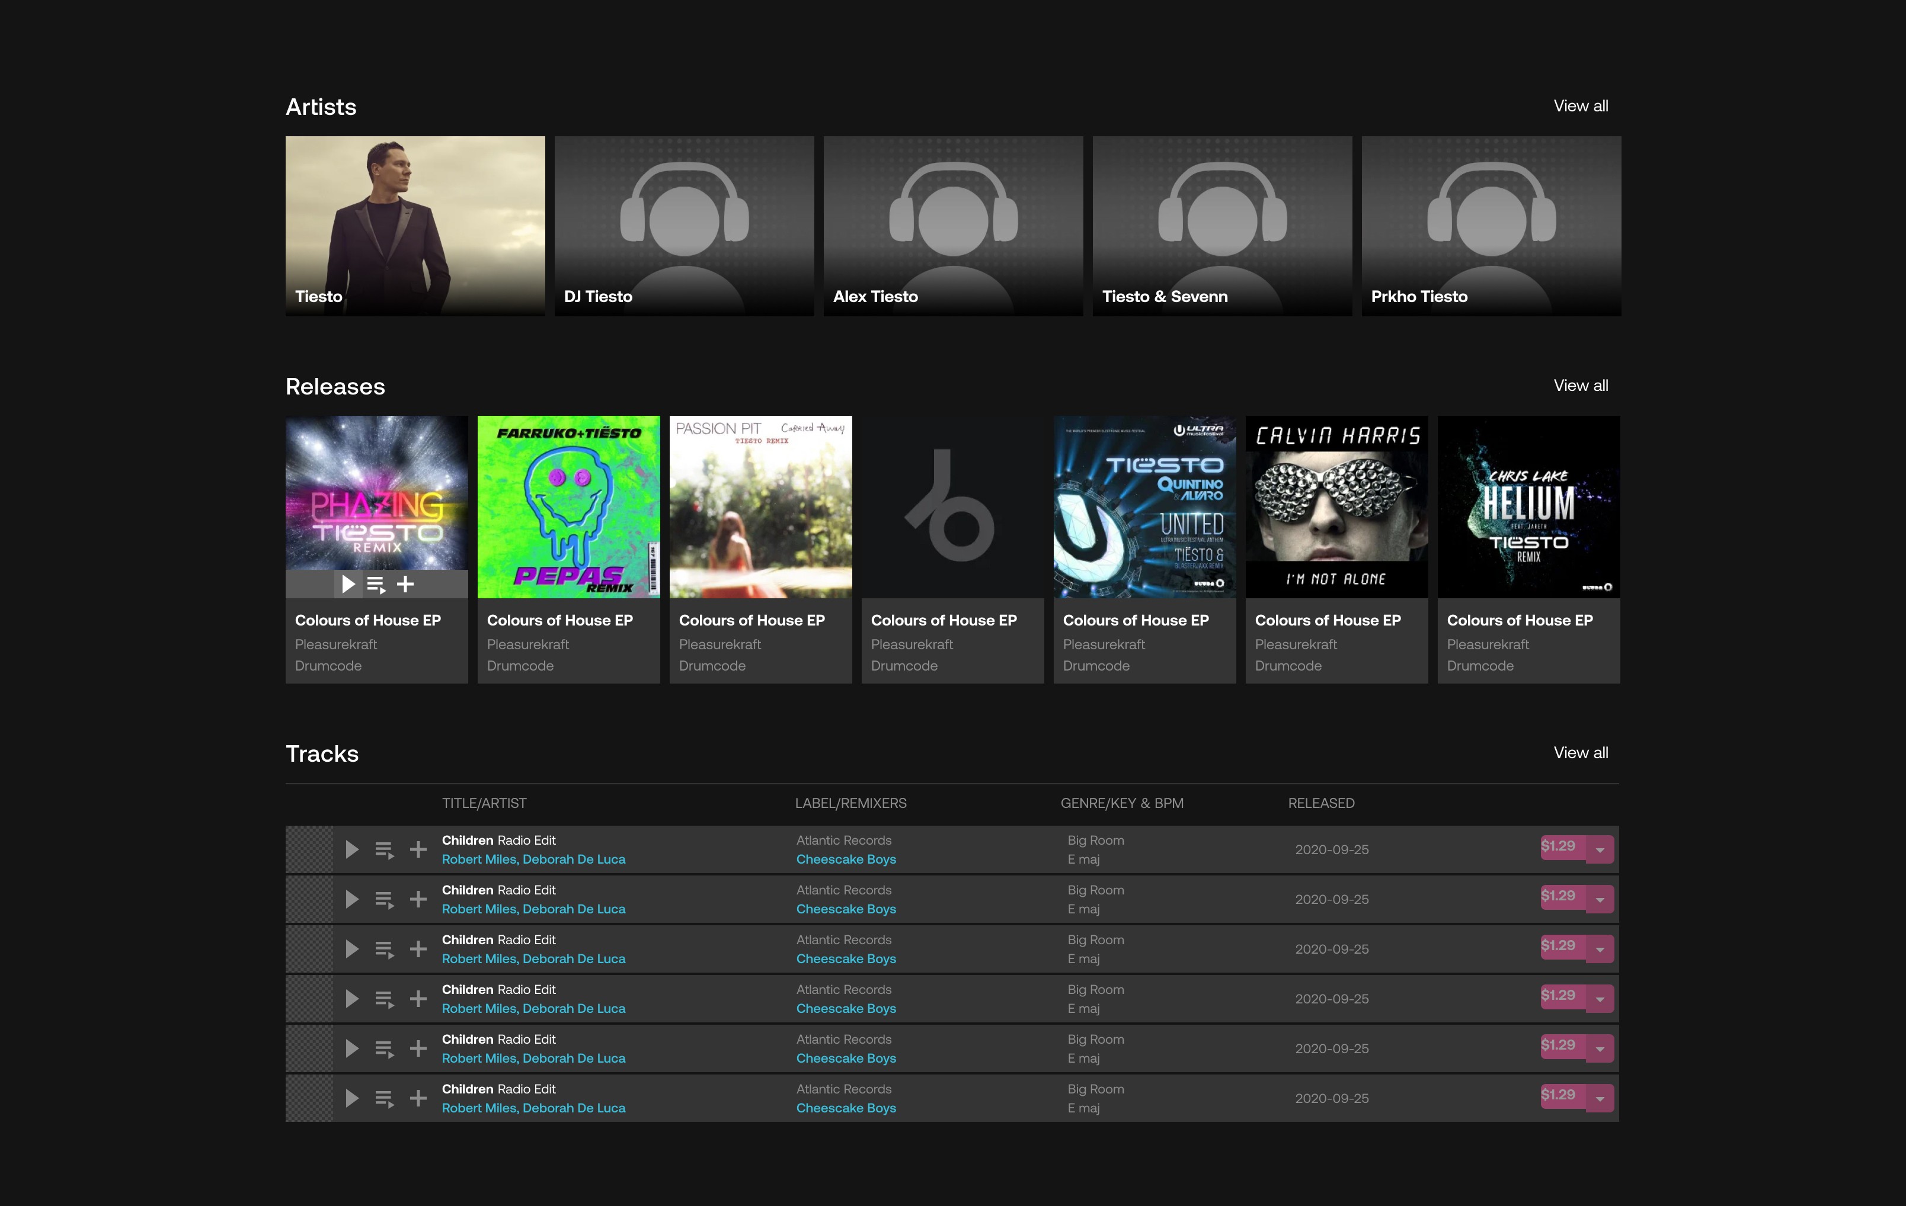Click plus icon in second track row

tap(418, 899)
